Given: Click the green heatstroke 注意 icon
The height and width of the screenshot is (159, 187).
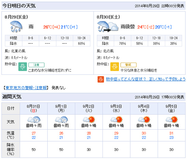Looking at the screenshot, I should click(22, 67).
